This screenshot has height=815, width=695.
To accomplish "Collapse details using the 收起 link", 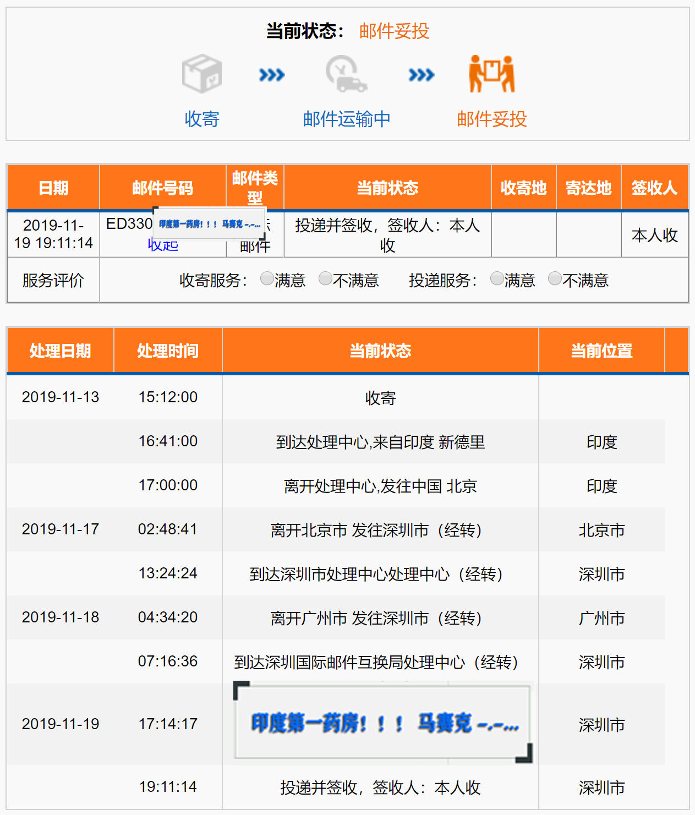I will pyautogui.click(x=163, y=245).
